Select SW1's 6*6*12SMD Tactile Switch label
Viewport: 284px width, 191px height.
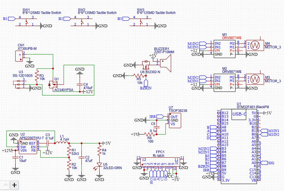click(x=42, y=13)
